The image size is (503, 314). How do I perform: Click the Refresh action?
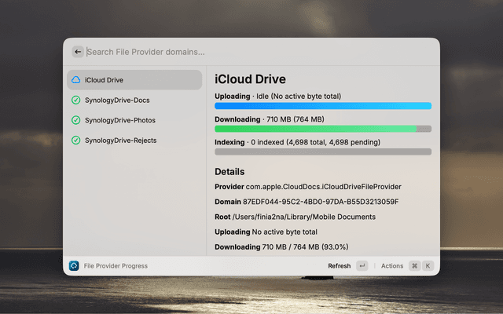(x=339, y=266)
